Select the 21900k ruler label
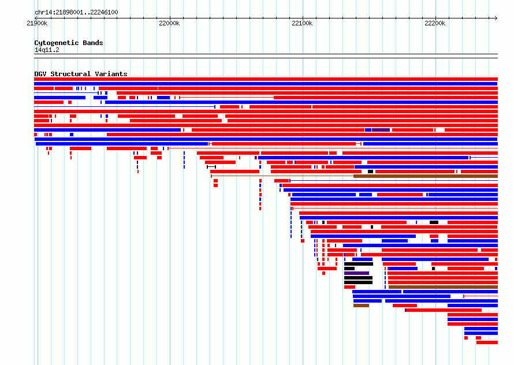This screenshot has height=365, width=514. point(37,23)
